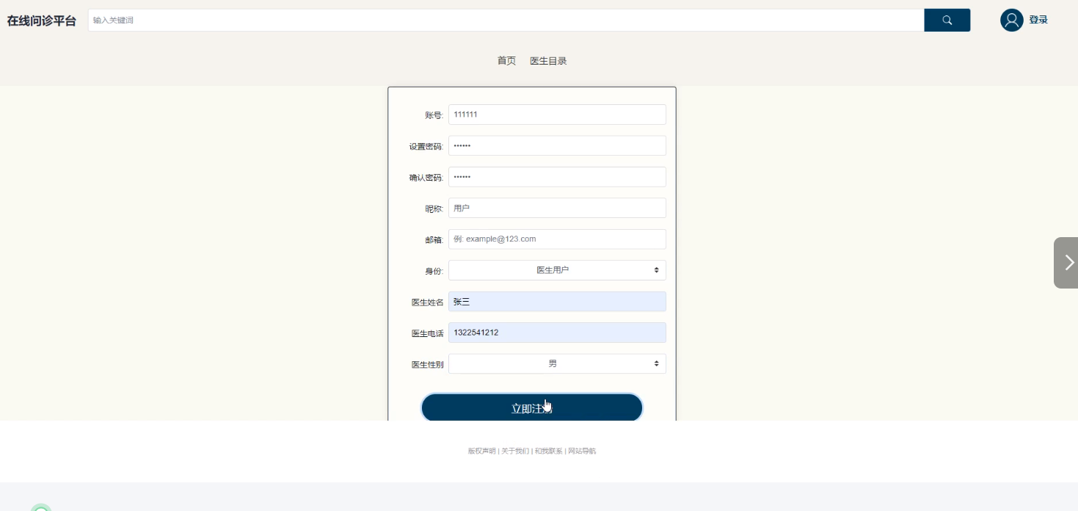1078x511 pixels.
Task: Open the 网站导航 footer link
Action: click(x=582, y=451)
